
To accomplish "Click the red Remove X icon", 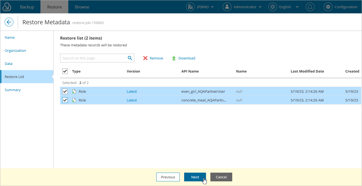I will click(x=145, y=58).
